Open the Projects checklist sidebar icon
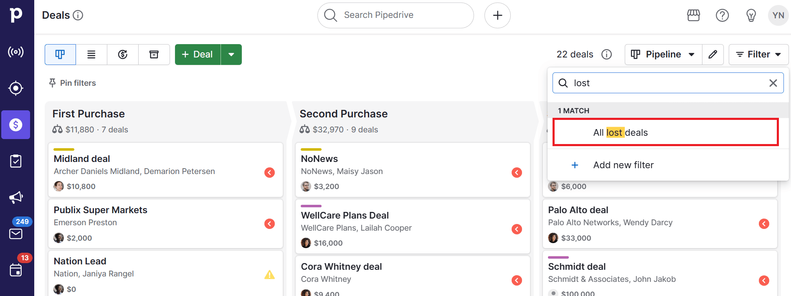791x296 pixels. point(16,161)
